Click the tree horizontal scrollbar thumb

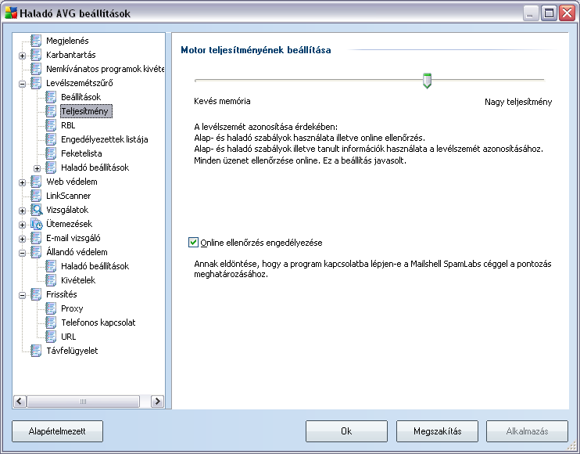(83, 401)
